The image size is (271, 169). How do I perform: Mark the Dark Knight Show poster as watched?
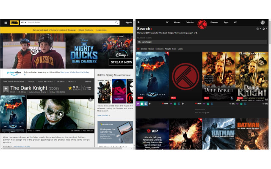tap(204, 104)
